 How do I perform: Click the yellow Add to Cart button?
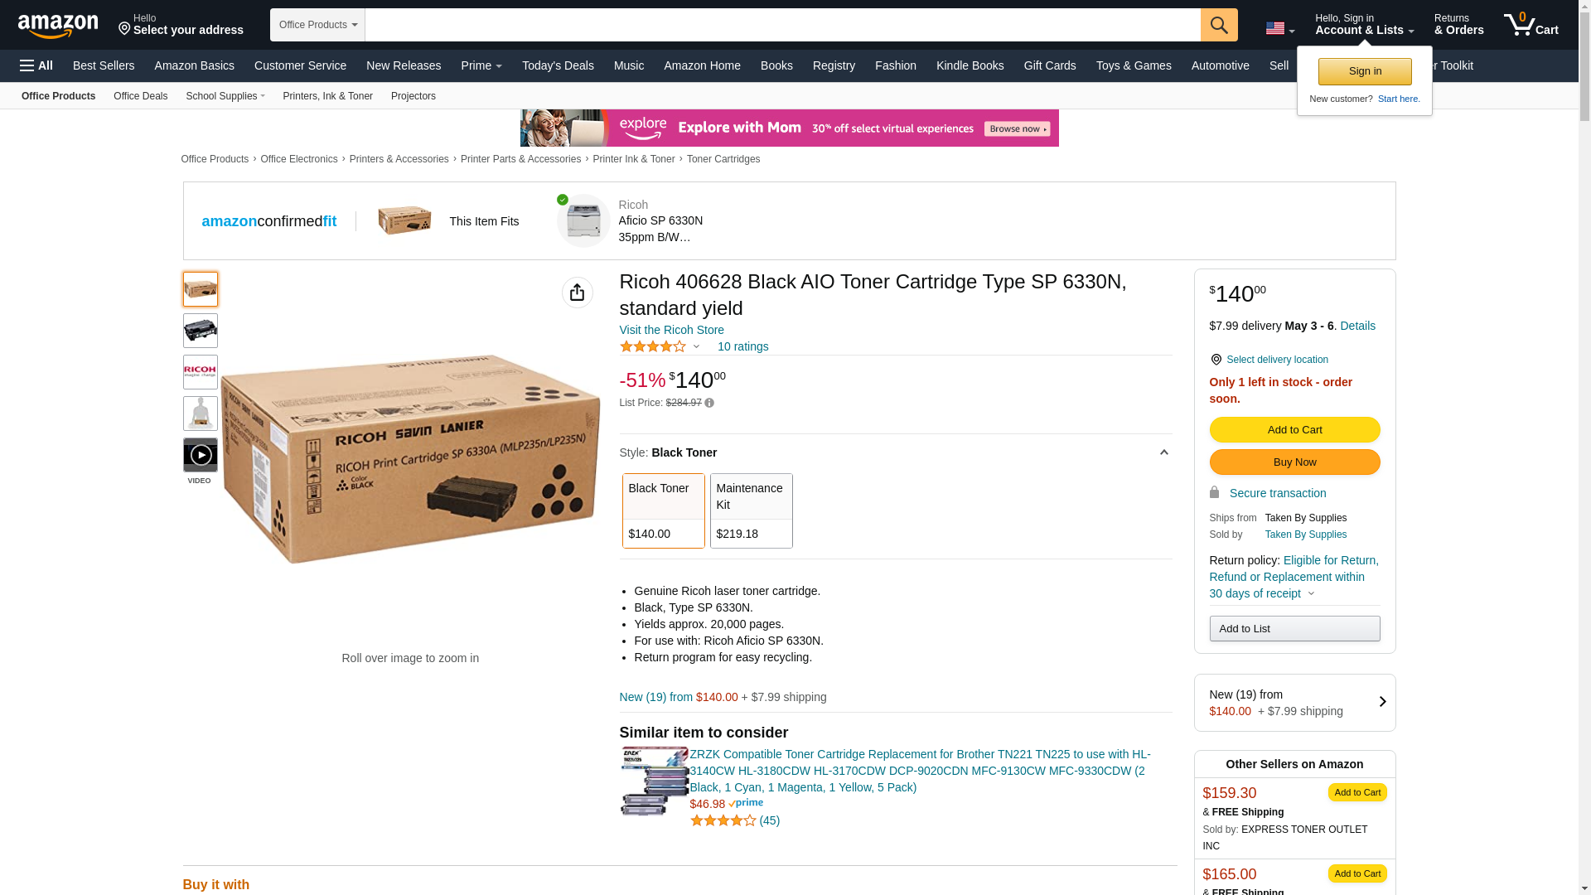1294,430
